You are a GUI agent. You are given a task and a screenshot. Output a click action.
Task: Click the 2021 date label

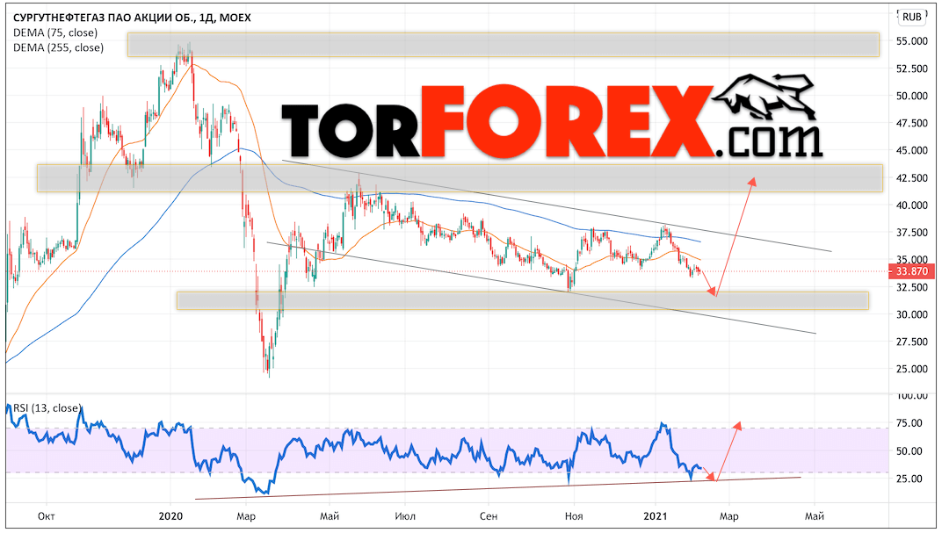pos(655,516)
